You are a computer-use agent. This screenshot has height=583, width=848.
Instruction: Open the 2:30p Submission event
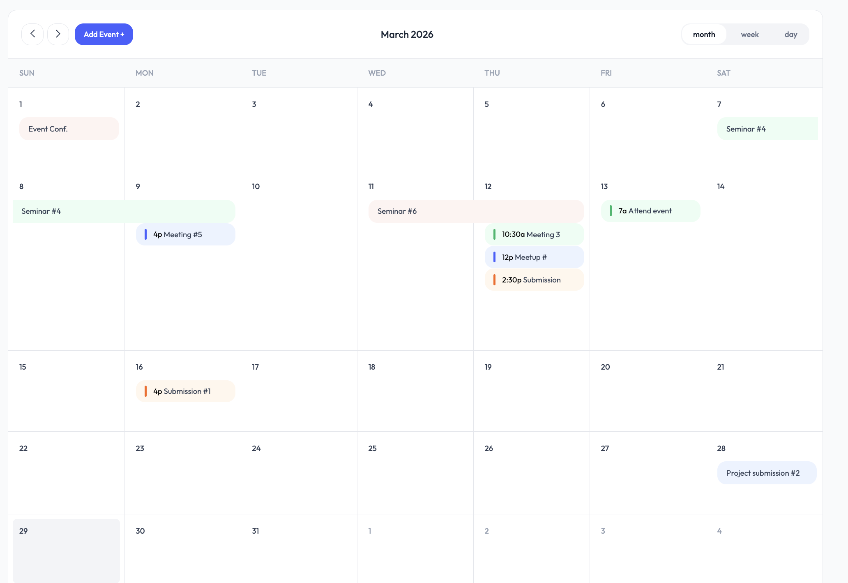[534, 280]
